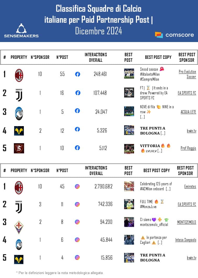
Task: Open the Emirates sponsor link
Action: [x=190, y=187]
